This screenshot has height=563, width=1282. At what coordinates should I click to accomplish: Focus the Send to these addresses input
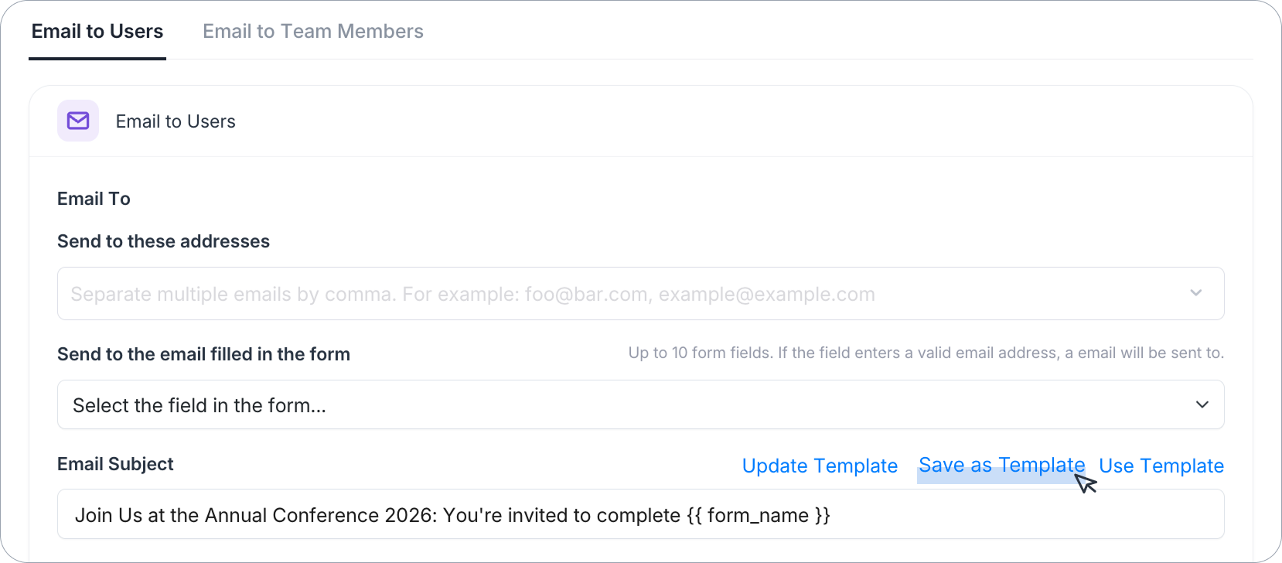[640, 293]
